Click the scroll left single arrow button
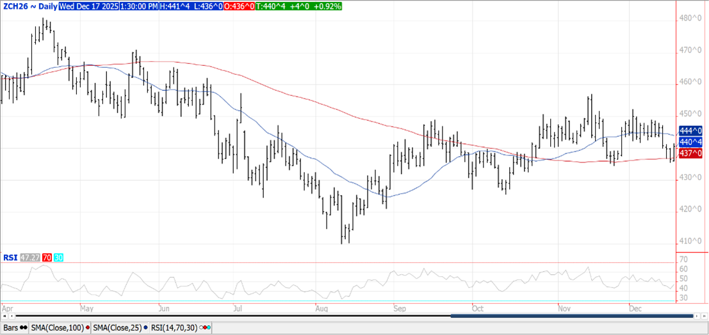Image resolution: width=709 pixels, height=335 pixels. (x=10, y=316)
